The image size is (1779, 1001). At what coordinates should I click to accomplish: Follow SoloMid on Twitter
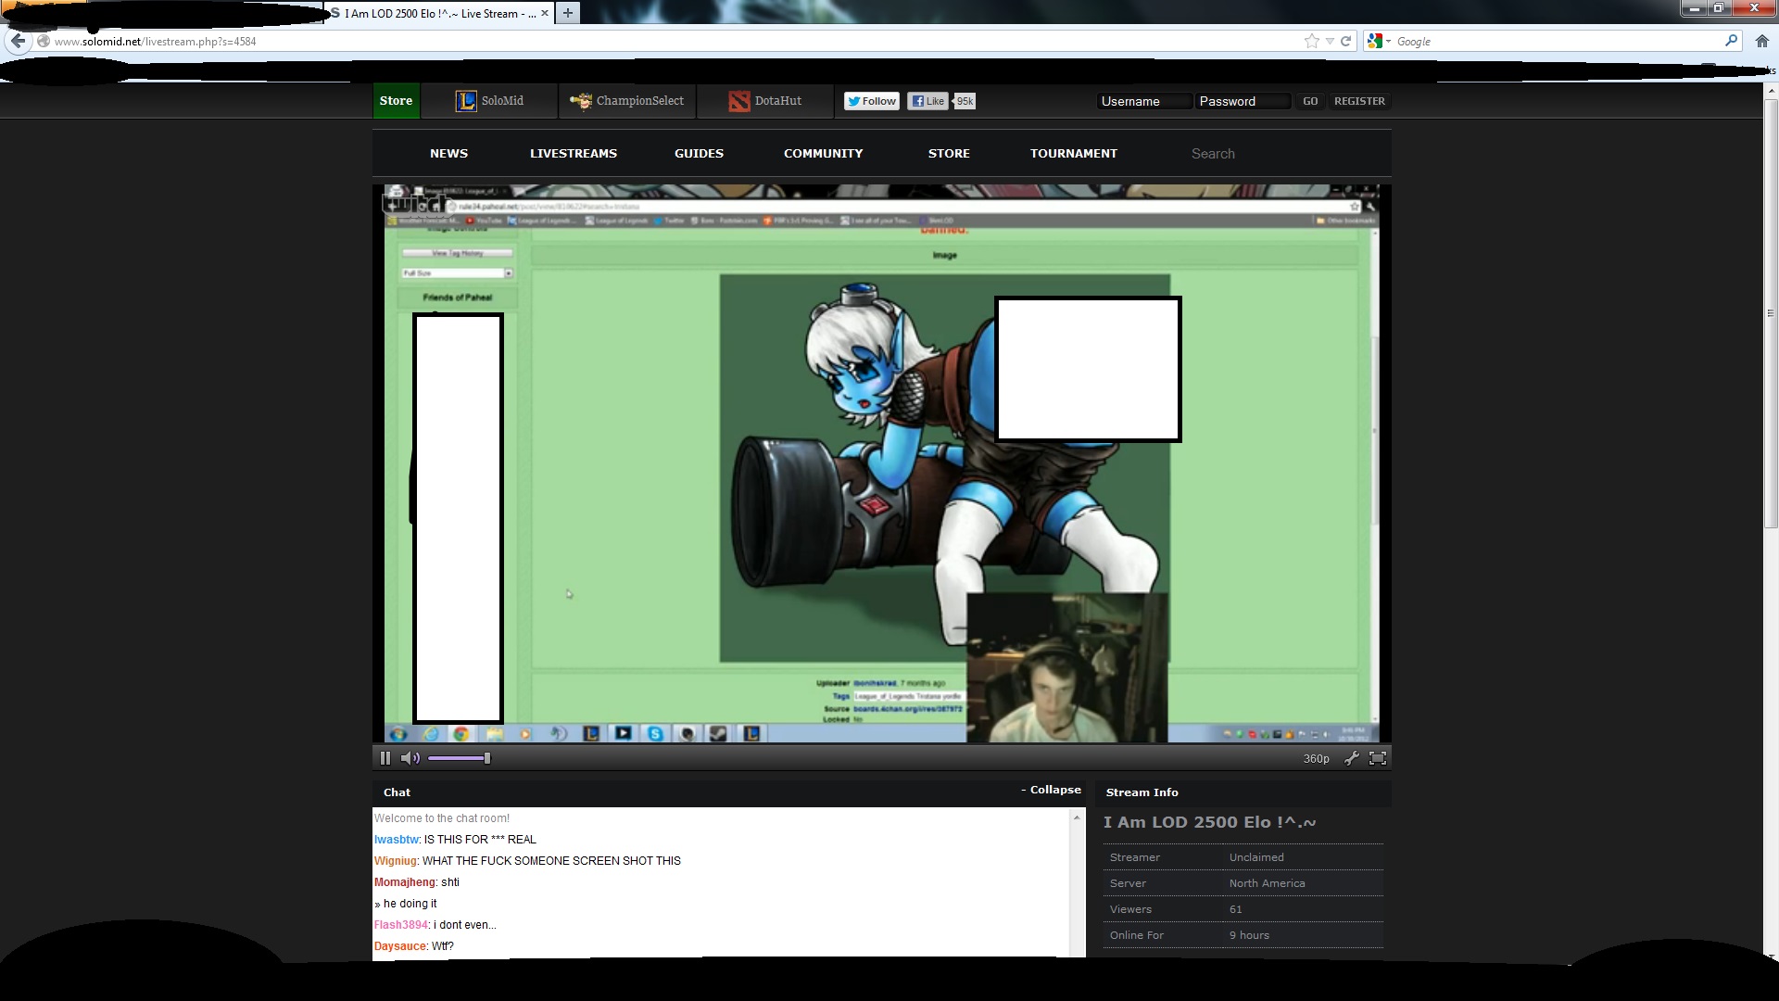(x=871, y=101)
